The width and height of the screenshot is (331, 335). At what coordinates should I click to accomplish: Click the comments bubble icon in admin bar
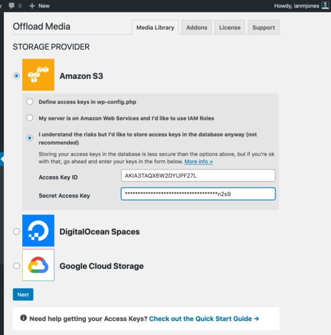(11, 6)
